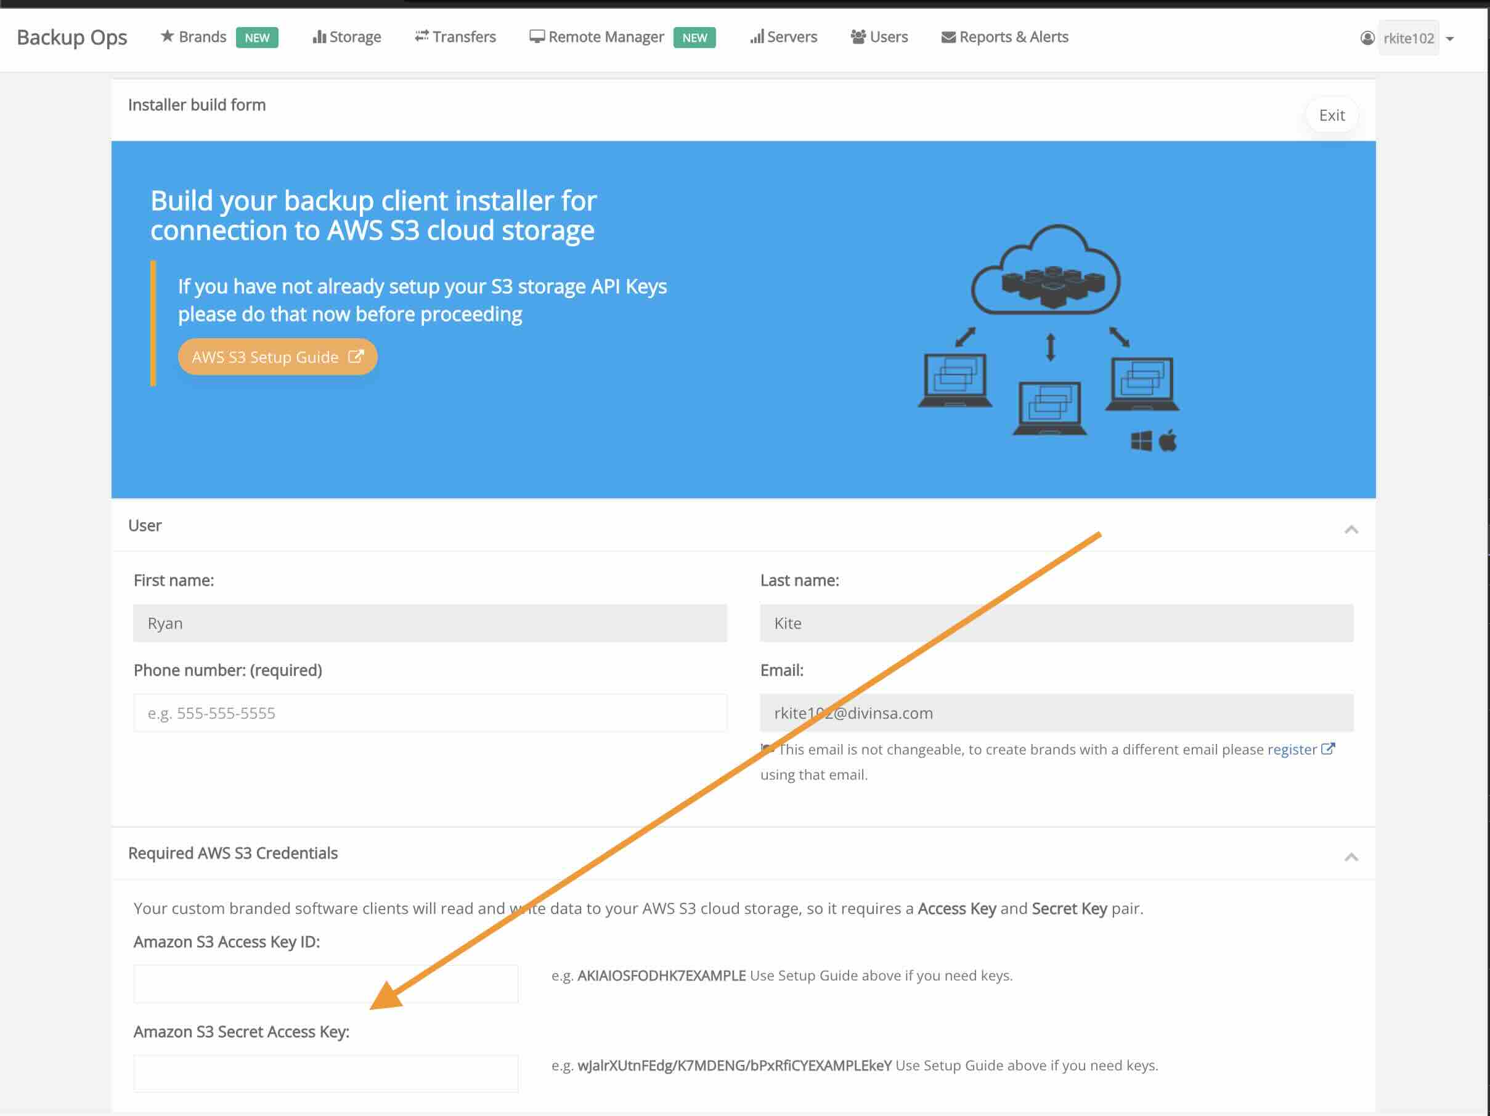This screenshot has height=1116, width=1490.
Task: Click the NEW badge next to Brands
Action: point(256,38)
